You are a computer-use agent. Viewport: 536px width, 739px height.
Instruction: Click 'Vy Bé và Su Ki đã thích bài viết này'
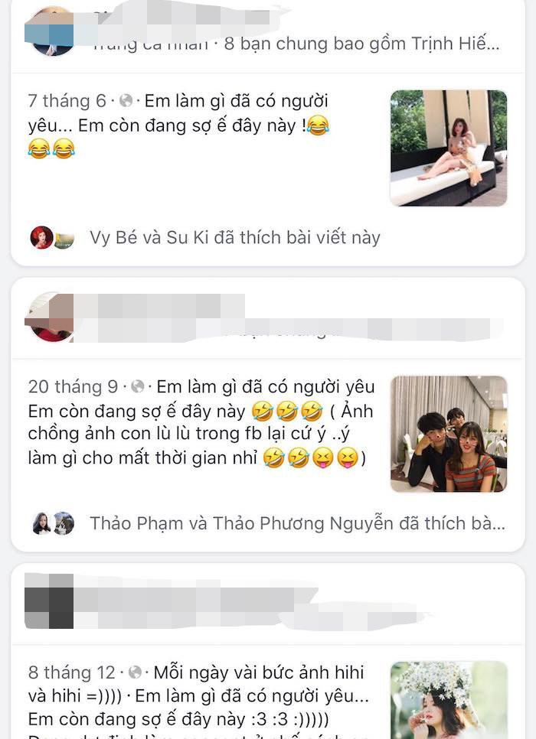click(x=235, y=237)
